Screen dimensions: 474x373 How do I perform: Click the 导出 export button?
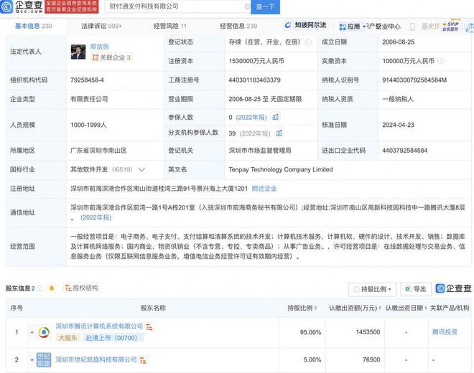pos(416,289)
